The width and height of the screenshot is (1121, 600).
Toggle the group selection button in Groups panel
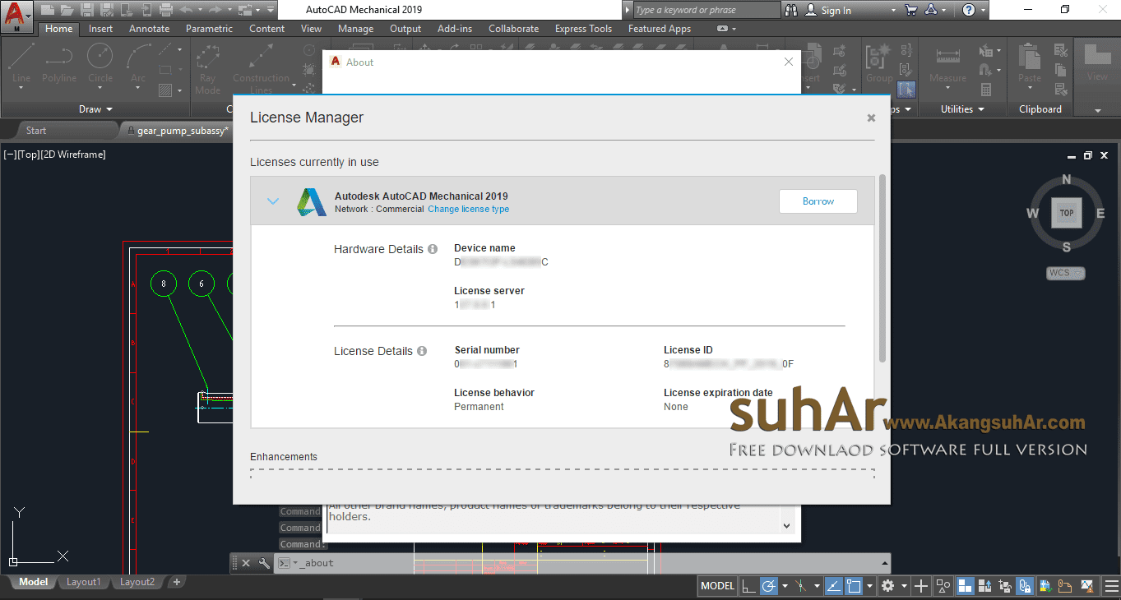pos(906,90)
